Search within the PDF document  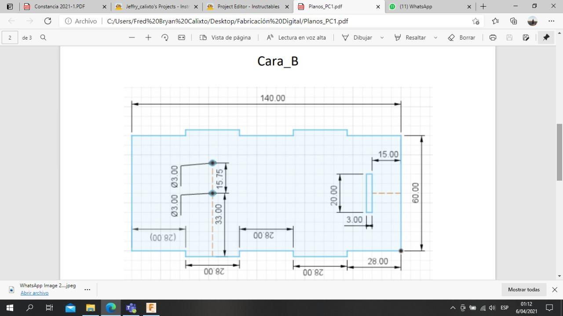pos(43,37)
